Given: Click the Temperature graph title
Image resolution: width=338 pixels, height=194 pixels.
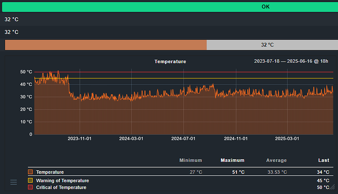Looking at the screenshot, I should (x=170, y=62).
